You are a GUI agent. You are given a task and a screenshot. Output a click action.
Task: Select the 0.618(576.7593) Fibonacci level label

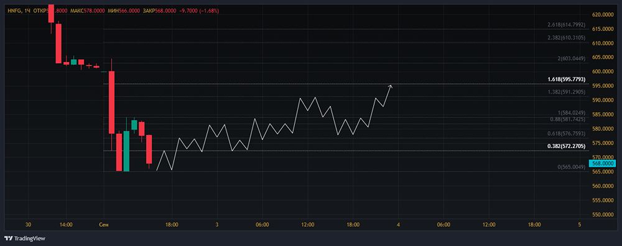pyautogui.click(x=566, y=134)
